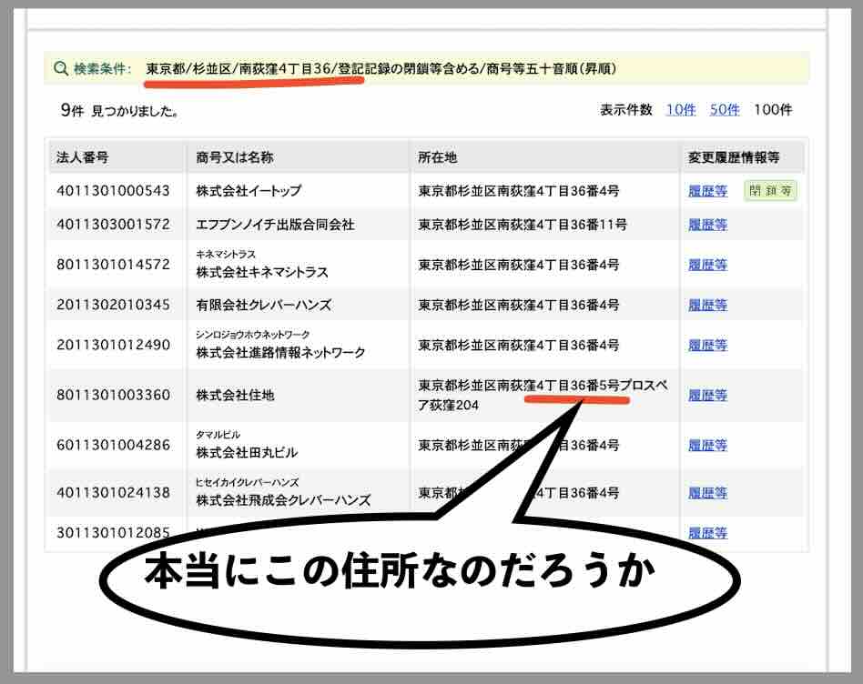Open 履歴等 link for 有限会社クレバーハンズ
The image size is (863, 684).
[x=708, y=305]
